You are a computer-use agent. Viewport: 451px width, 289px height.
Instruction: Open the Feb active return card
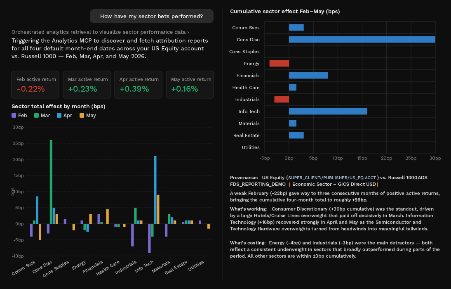coord(35,84)
